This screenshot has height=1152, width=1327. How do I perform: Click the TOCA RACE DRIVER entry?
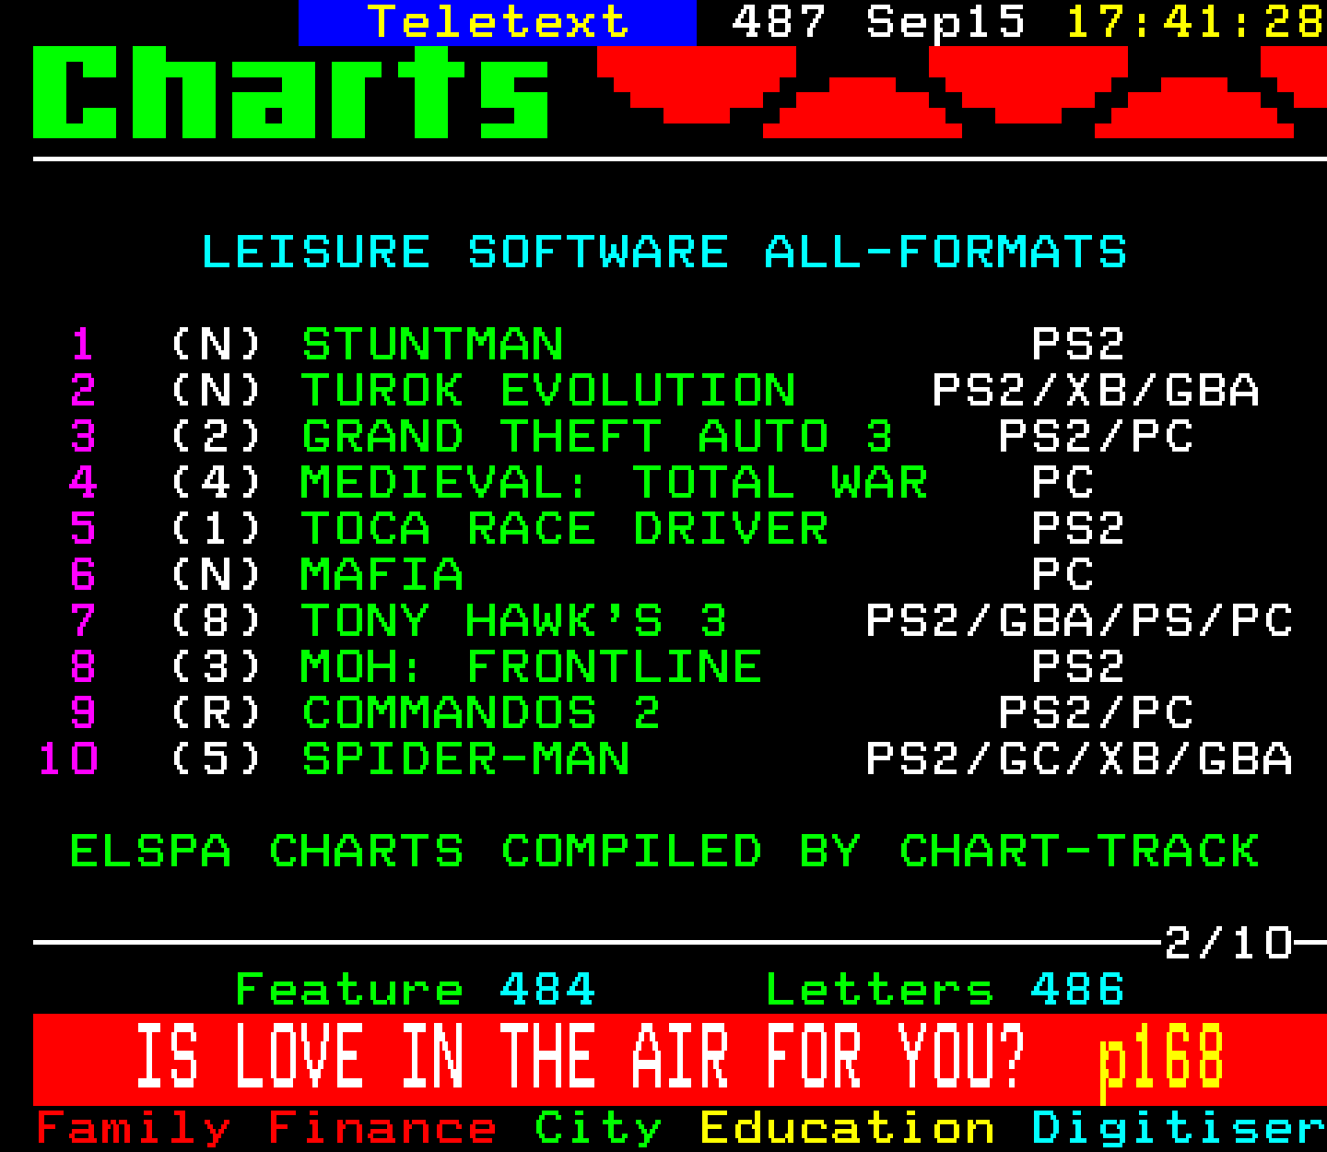coord(565,529)
